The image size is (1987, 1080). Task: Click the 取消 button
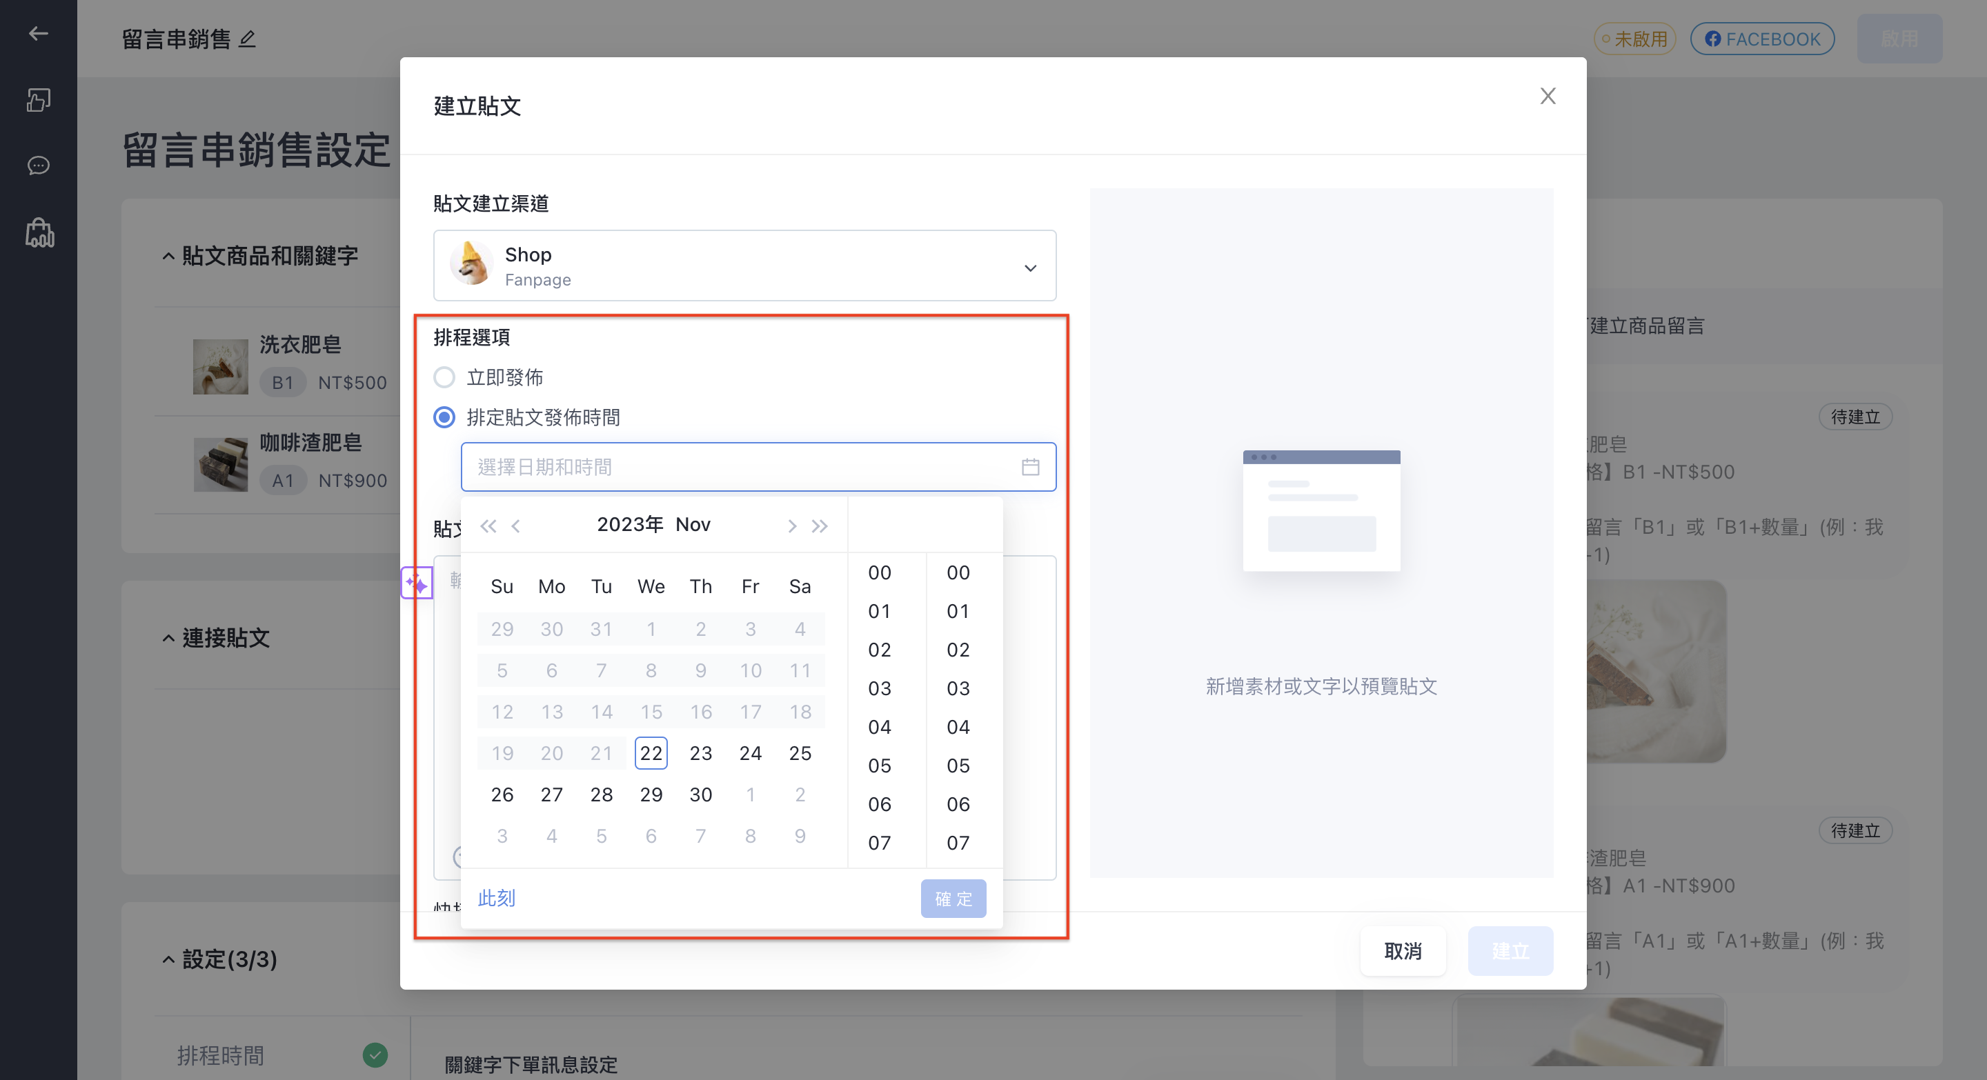point(1403,950)
